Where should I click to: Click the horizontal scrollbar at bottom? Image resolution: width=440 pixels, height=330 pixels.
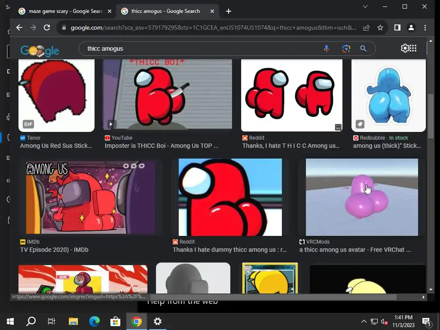pyautogui.click(x=274, y=296)
